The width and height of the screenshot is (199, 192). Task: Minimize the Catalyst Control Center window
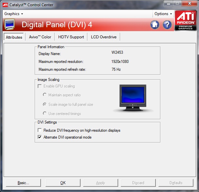(x=169, y=3)
